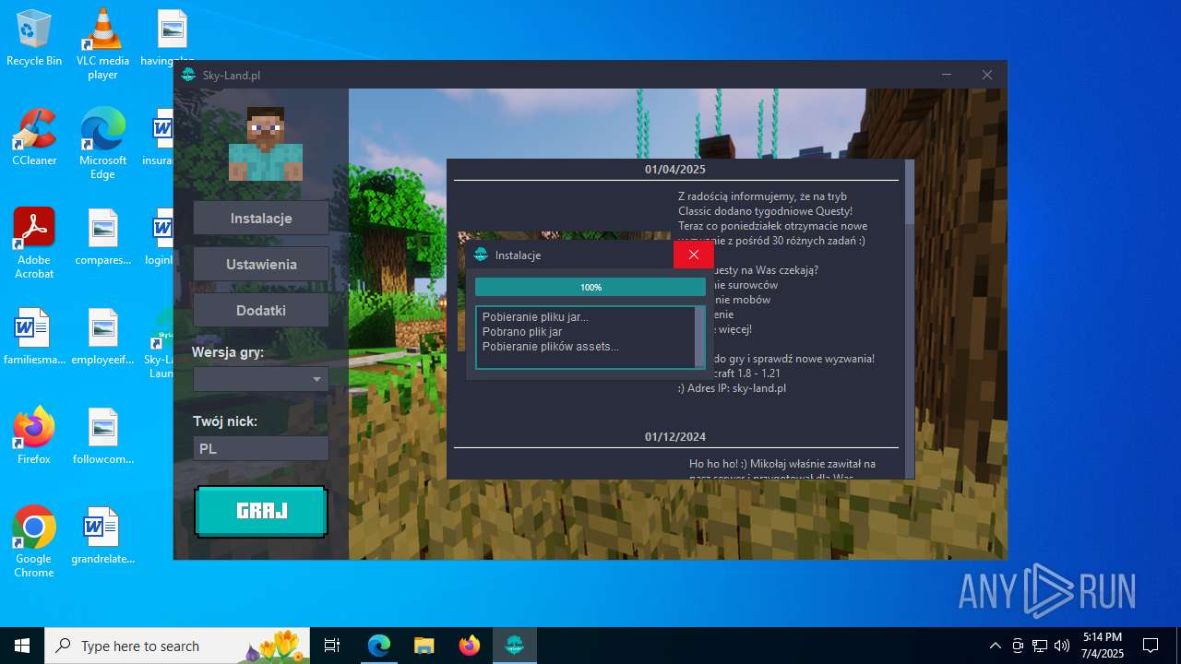Click the taskbar search box

coord(178,646)
